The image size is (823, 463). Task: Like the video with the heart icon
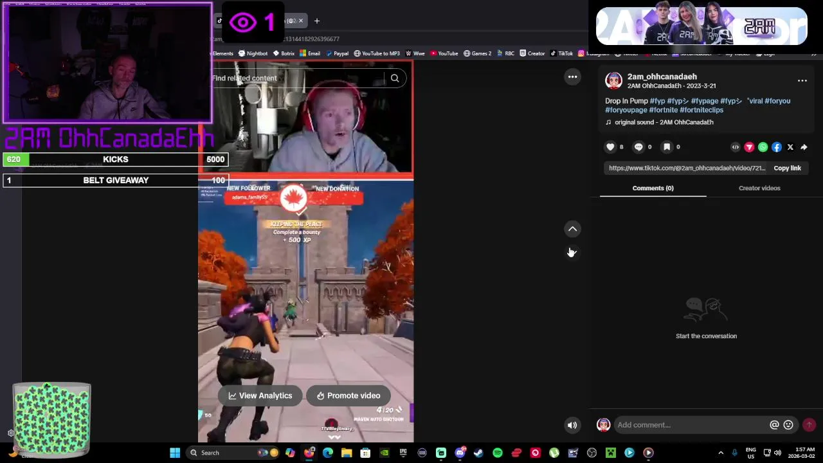(610, 147)
